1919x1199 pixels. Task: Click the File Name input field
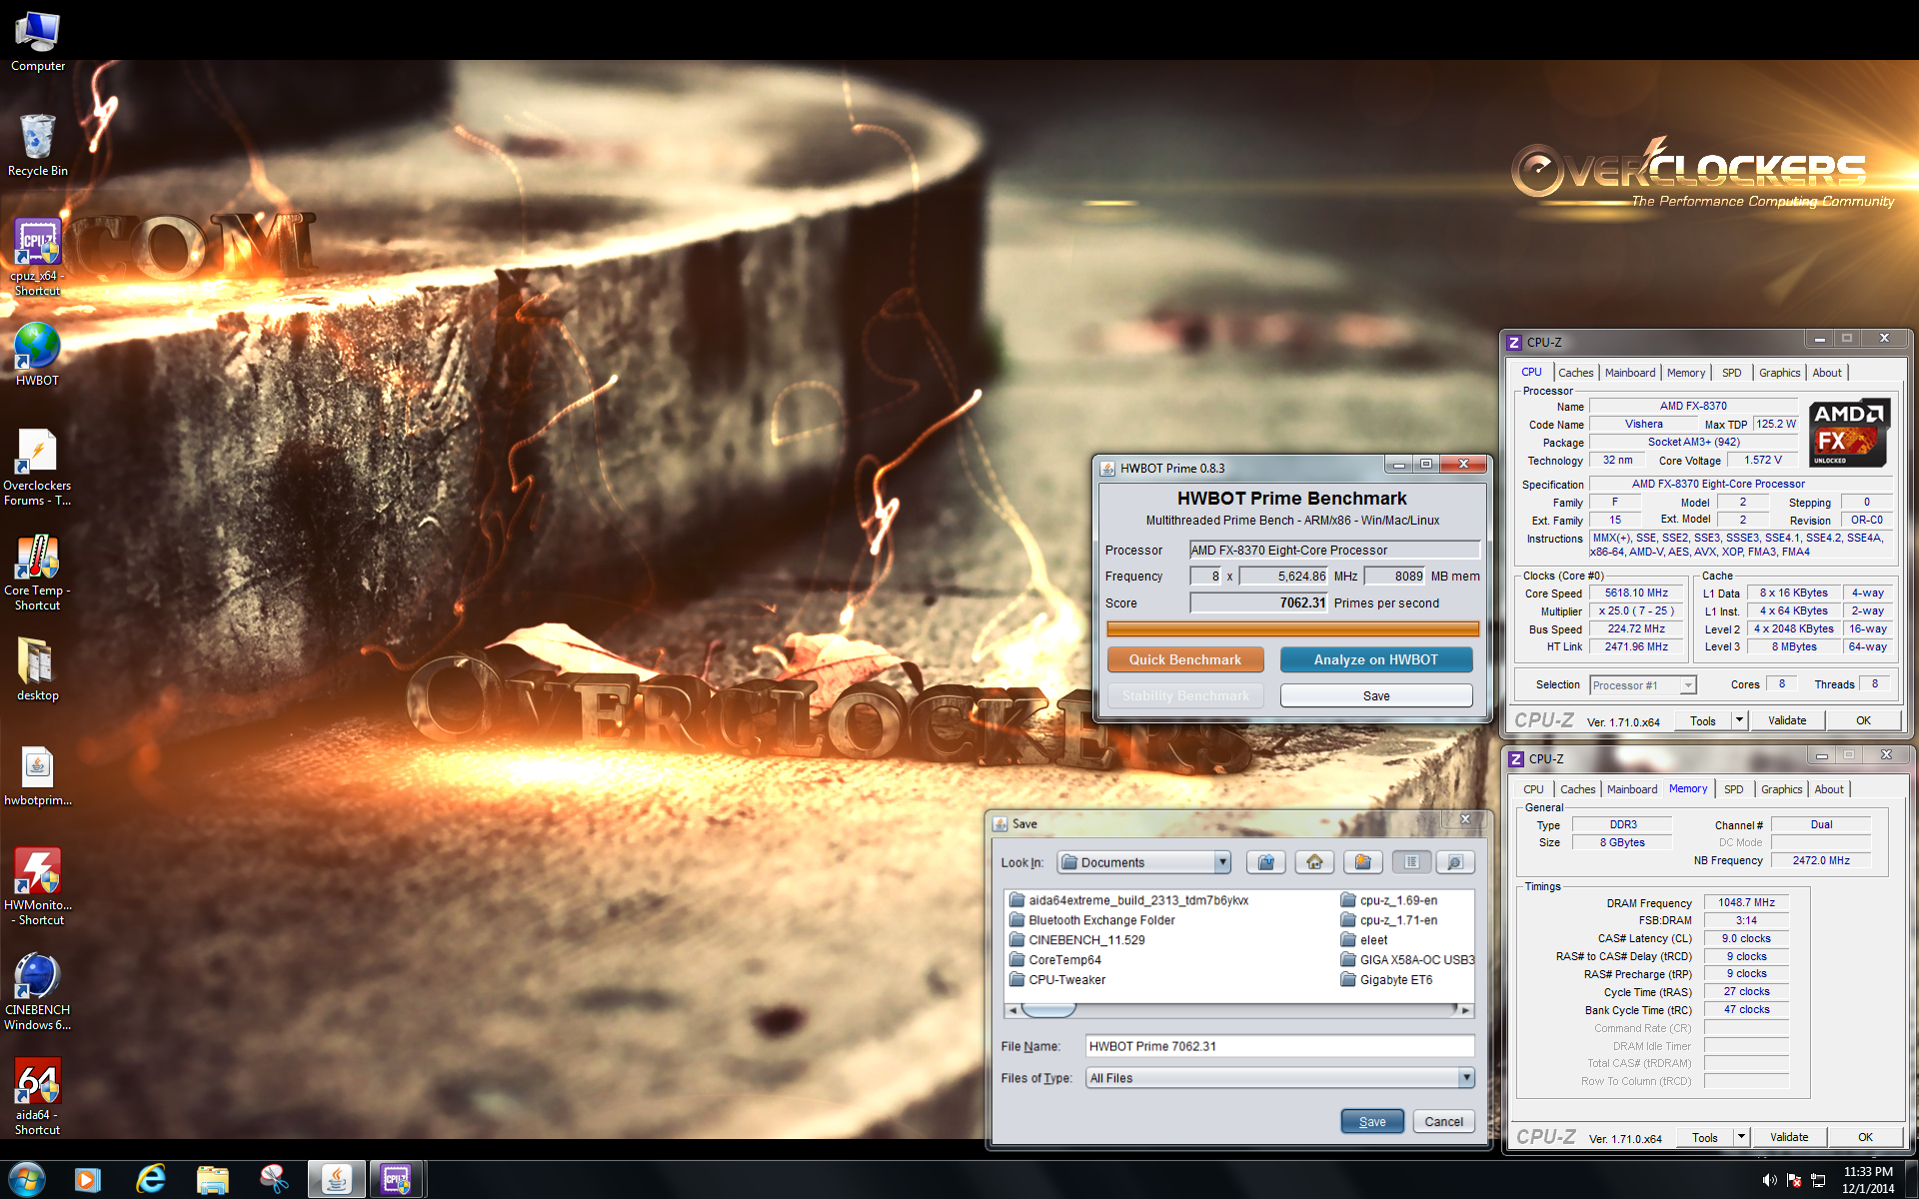pyautogui.click(x=1279, y=1046)
